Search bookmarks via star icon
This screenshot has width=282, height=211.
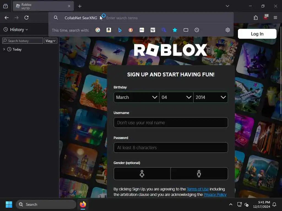click(x=175, y=30)
